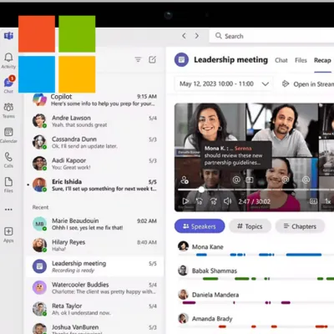Click Daniela Mandera speaker name
This screenshot has width=334, height=334.
click(215, 295)
